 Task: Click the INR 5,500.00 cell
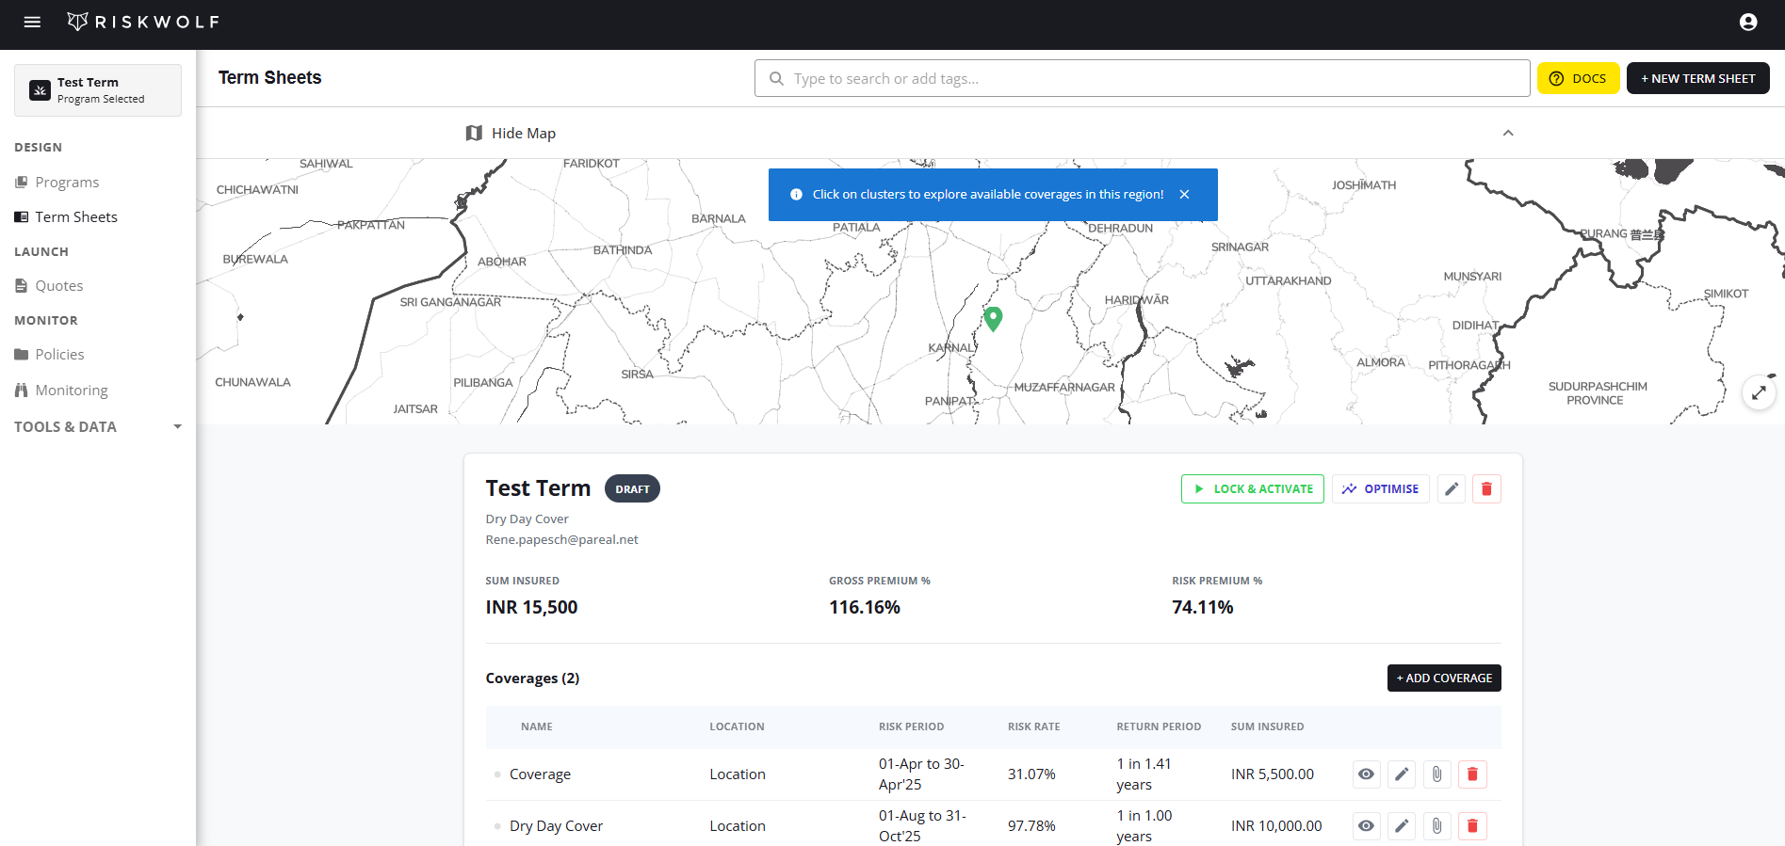click(1272, 774)
